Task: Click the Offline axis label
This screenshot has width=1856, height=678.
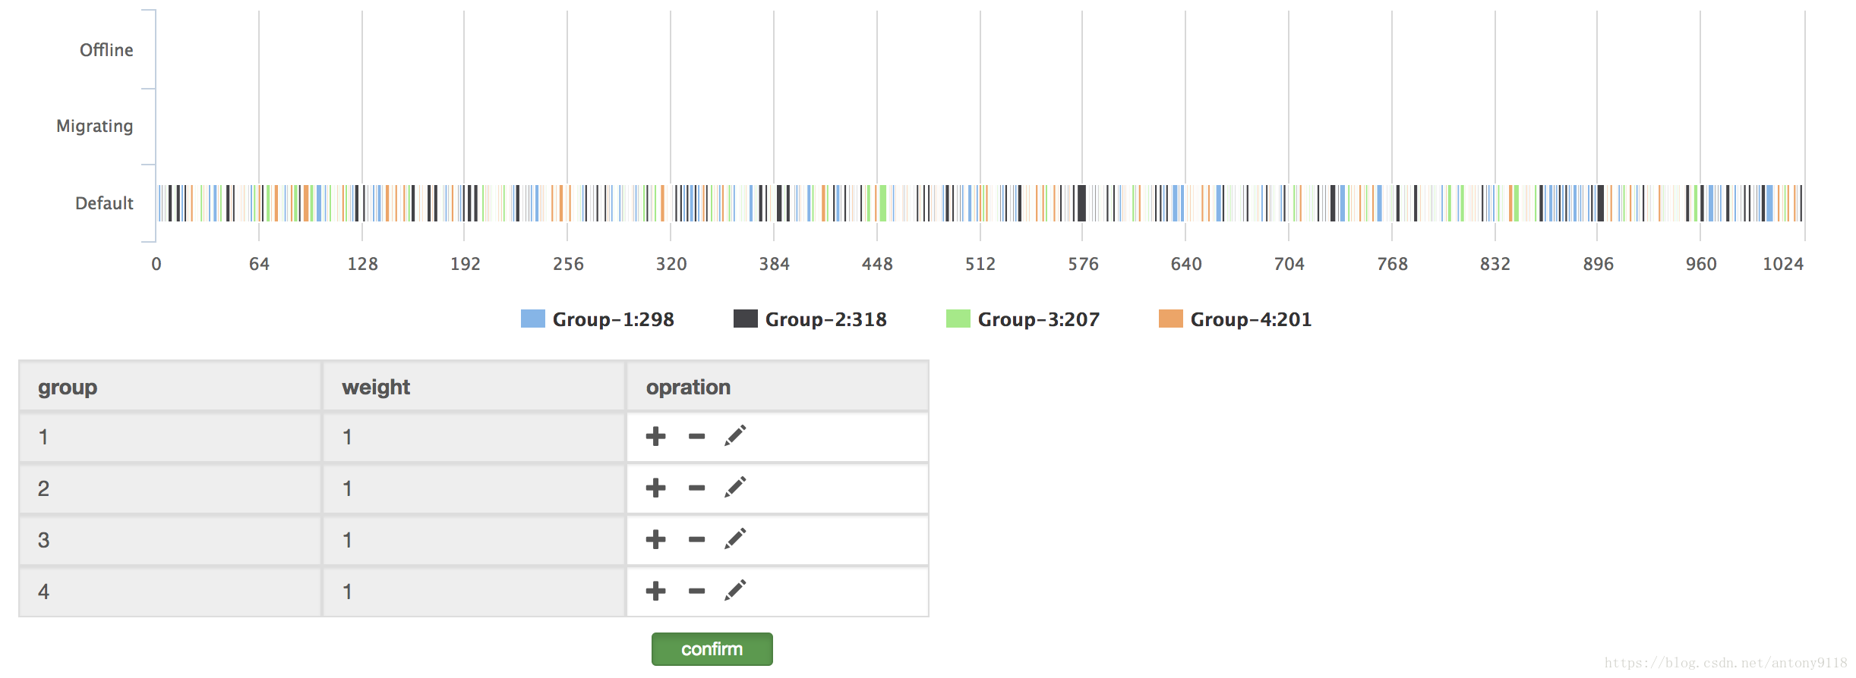Action: coord(106,50)
